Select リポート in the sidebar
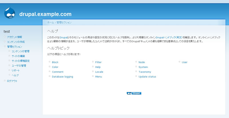The height and width of the screenshot is (118, 229). pyautogui.click(x=15, y=71)
